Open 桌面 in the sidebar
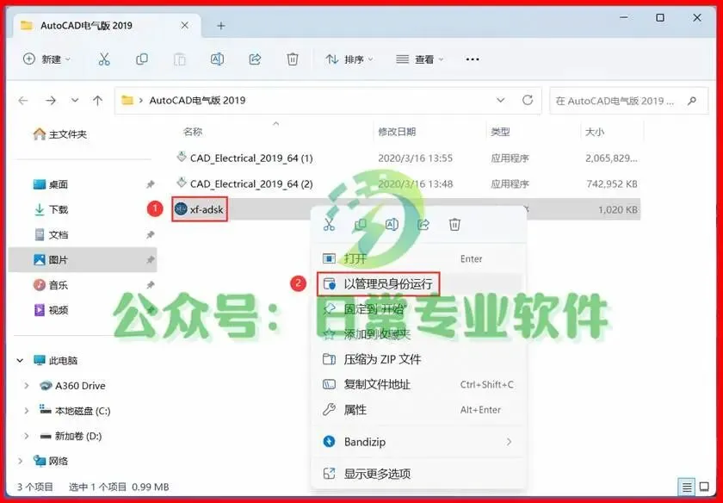Image resolution: width=723 pixels, height=503 pixels. point(51,184)
